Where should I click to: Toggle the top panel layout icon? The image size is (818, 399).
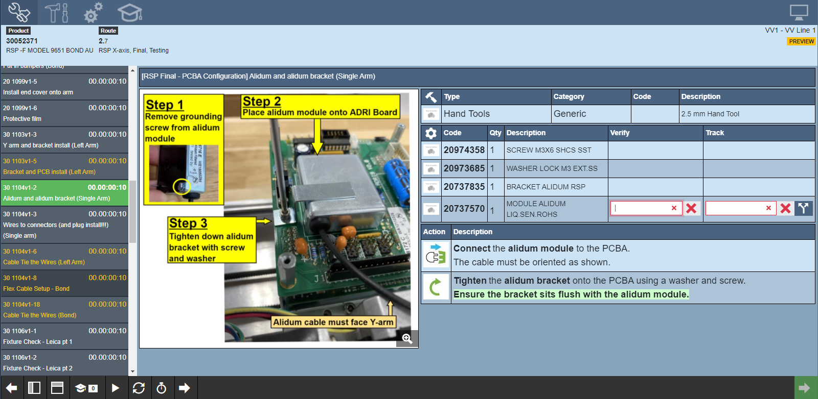[57, 388]
